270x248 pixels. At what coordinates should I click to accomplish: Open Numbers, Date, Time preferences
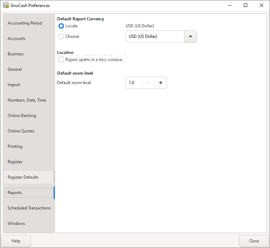29,100
